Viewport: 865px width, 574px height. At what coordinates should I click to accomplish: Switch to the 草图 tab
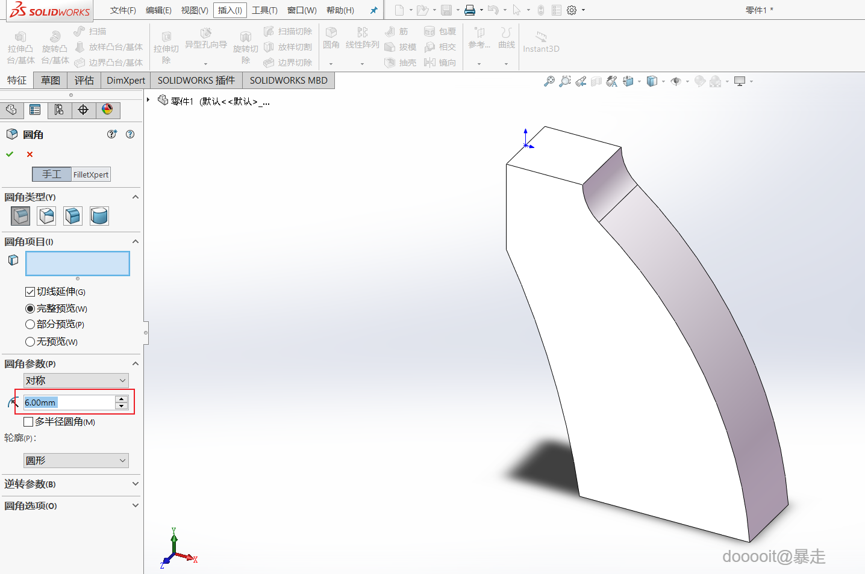tap(51, 81)
